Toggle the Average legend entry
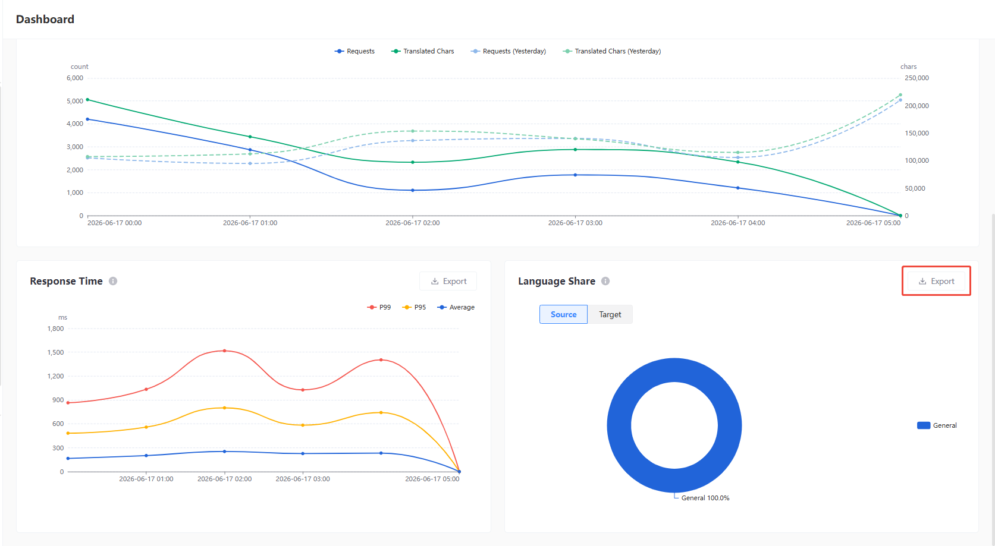This screenshot has height=546, width=995. click(456, 307)
